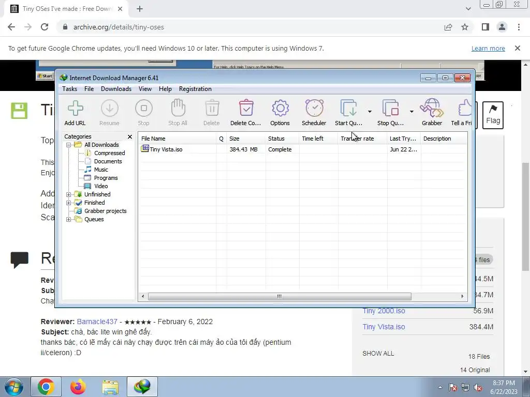
Task: Click the Learn more link
Action: [x=488, y=48]
